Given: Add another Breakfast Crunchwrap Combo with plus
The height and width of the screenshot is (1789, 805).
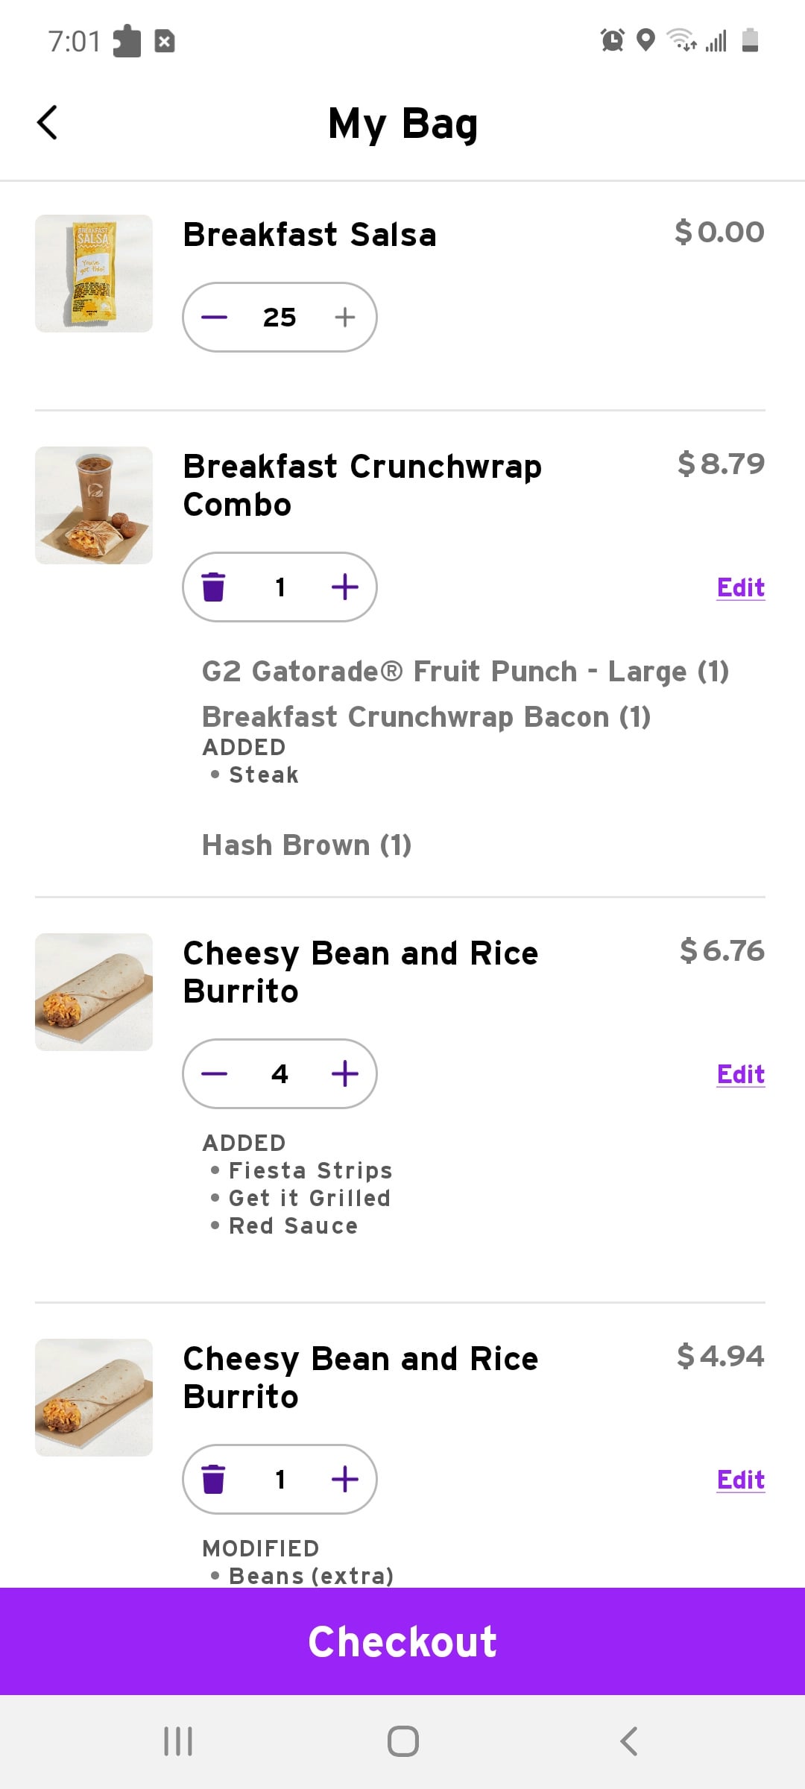Looking at the screenshot, I should 344,587.
